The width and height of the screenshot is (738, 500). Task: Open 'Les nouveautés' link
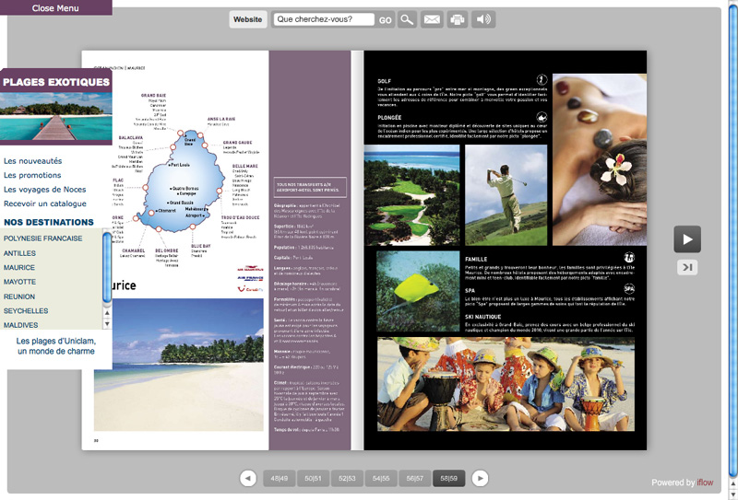coord(33,161)
